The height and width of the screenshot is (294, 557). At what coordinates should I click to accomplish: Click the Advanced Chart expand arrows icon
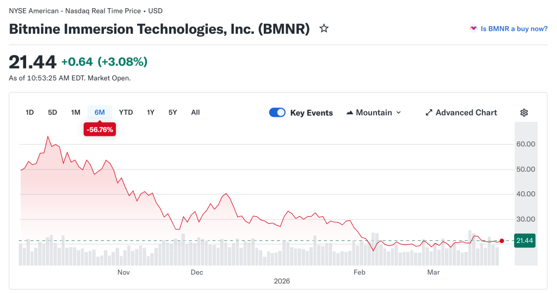tap(429, 112)
